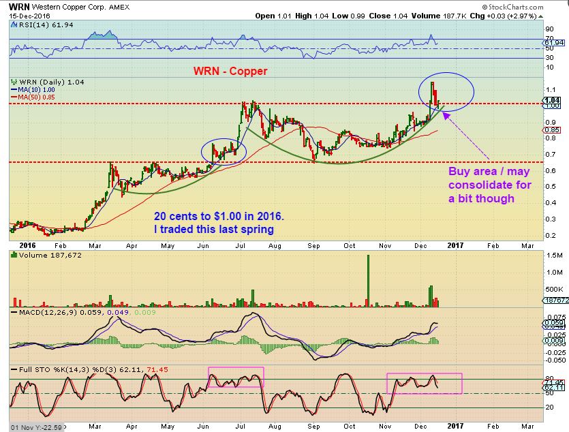Image resolution: width=569 pixels, height=432 pixels.
Task: Click the RSI indicator icon beside RSI(14)
Action: pyautogui.click(x=14, y=25)
